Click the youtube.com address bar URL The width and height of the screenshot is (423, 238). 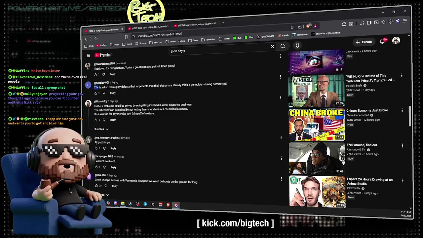160,35
